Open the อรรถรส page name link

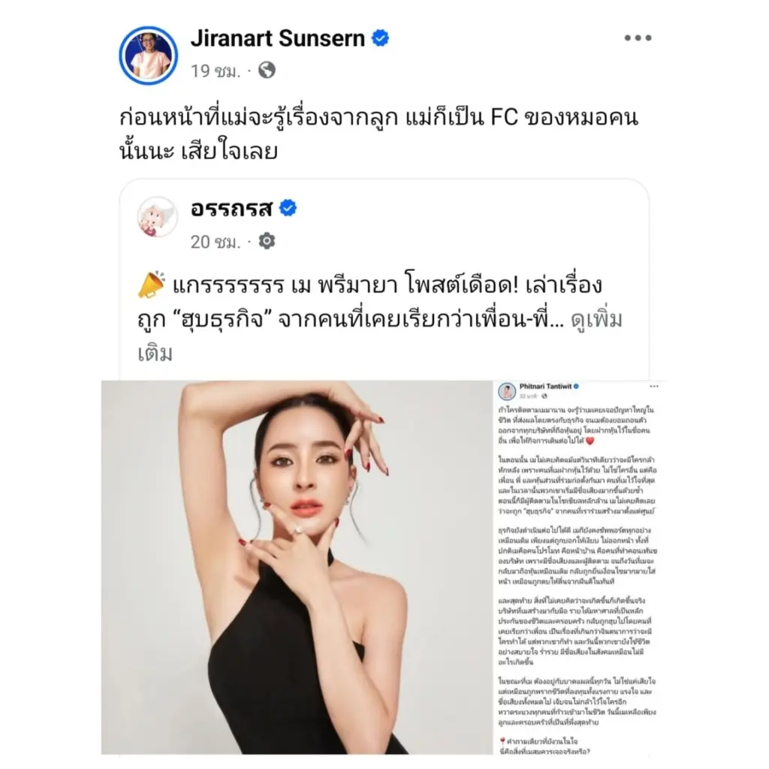[x=231, y=209]
